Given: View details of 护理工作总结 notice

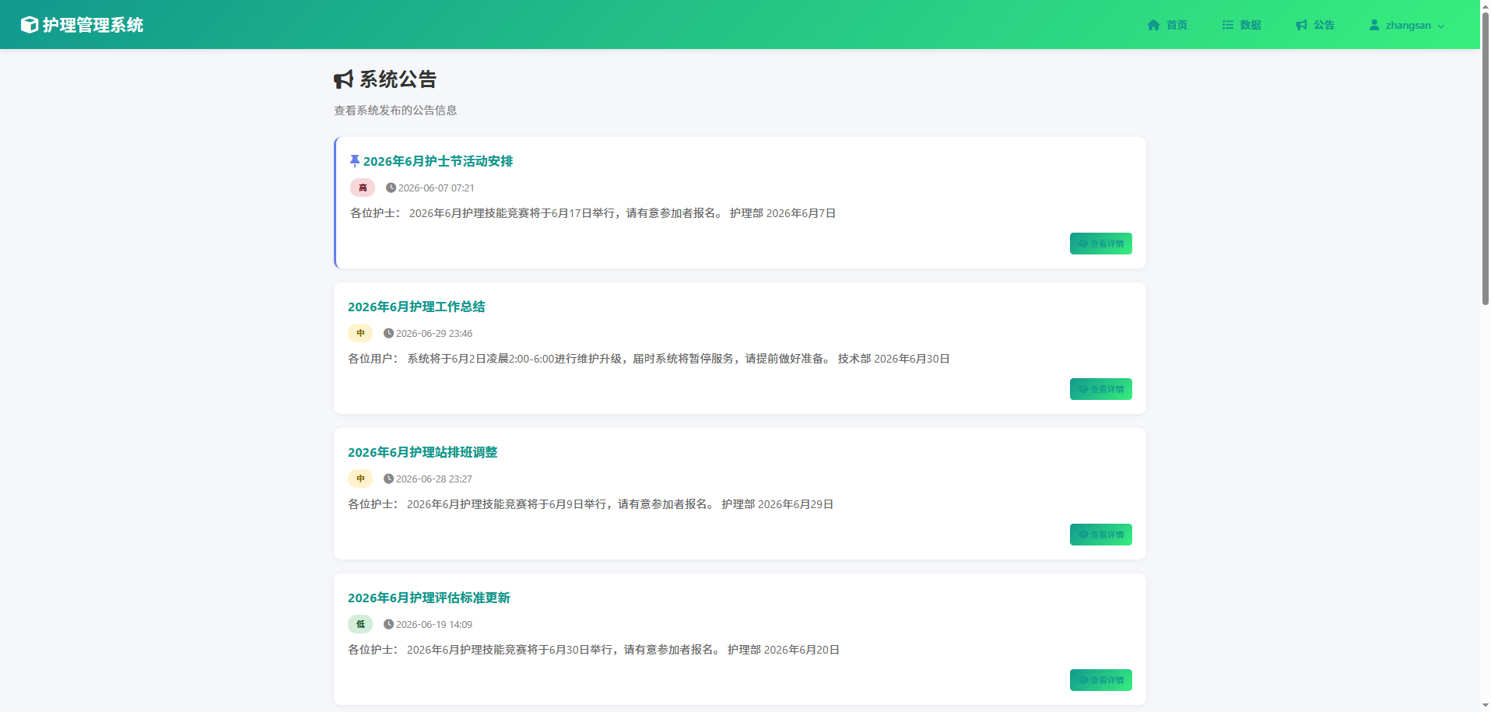Looking at the screenshot, I should point(1100,389).
